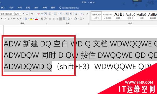This screenshot has width=157, height=94.
Task: Switch to the 引用 tab
Action: click(x=28, y=8)
